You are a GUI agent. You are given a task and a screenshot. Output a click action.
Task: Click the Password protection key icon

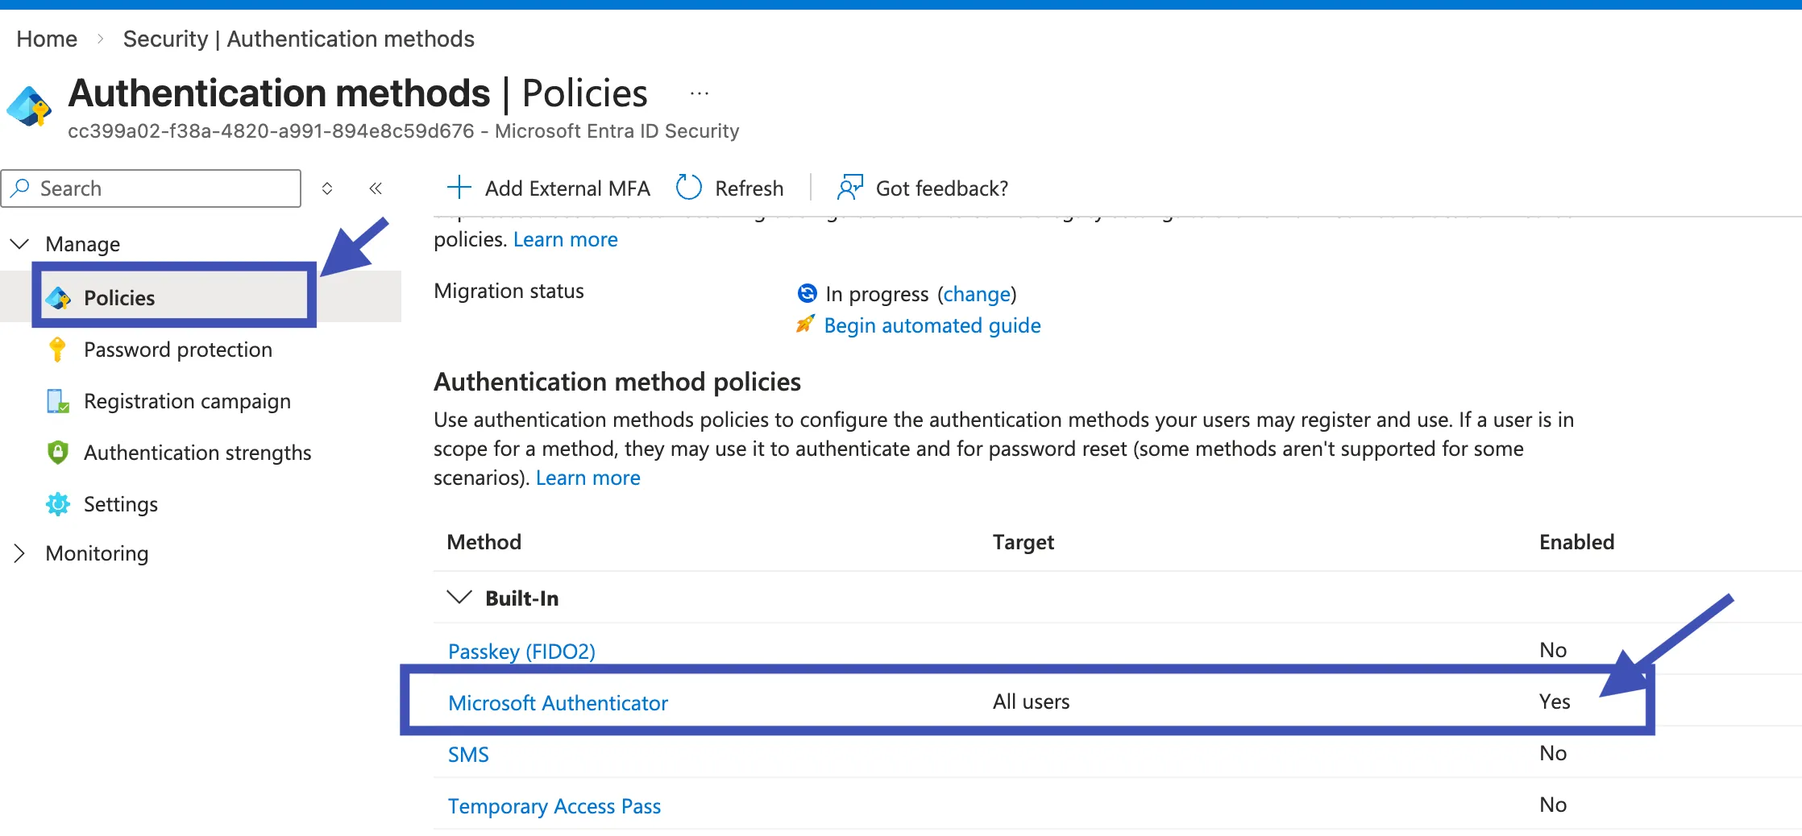[57, 350]
